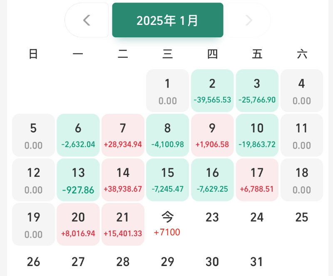333x276 pixels.
Task: Click the Thursday header 四
Action: pos(212,54)
